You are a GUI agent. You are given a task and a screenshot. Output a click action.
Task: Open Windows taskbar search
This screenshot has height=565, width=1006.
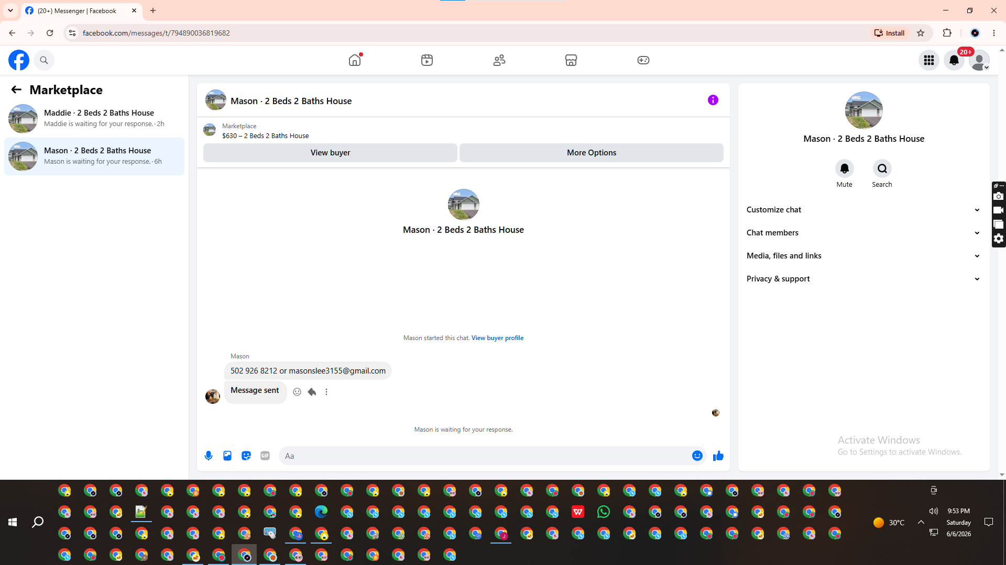tap(38, 522)
